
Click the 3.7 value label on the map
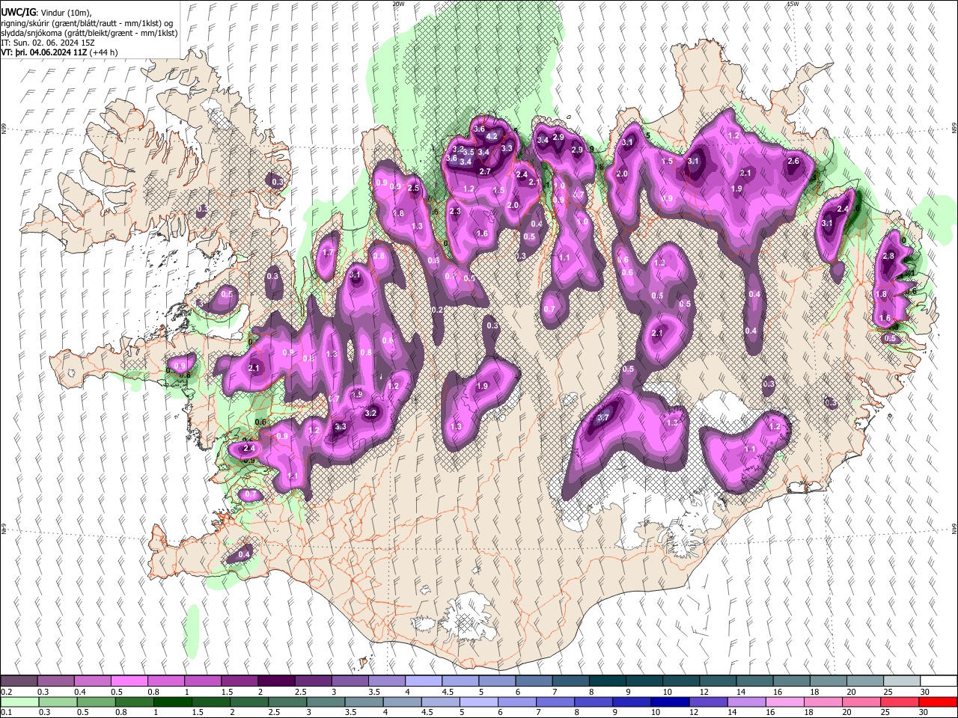[602, 418]
